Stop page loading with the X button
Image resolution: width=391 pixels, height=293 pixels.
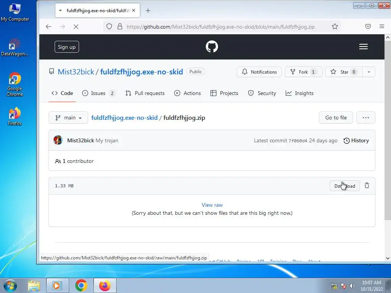(x=76, y=26)
